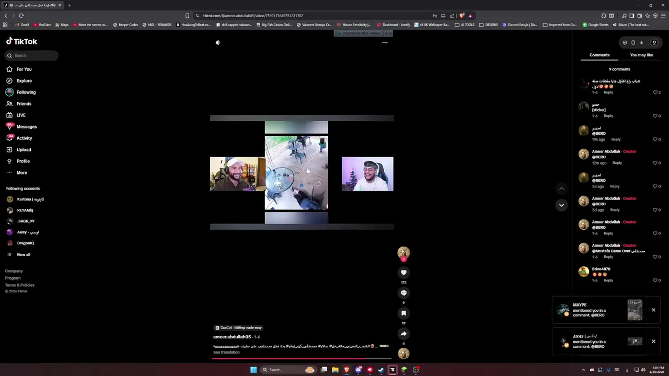
Task: Like the Brivo4870 comment
Action: pyautogui.click(x=655, y=280)
